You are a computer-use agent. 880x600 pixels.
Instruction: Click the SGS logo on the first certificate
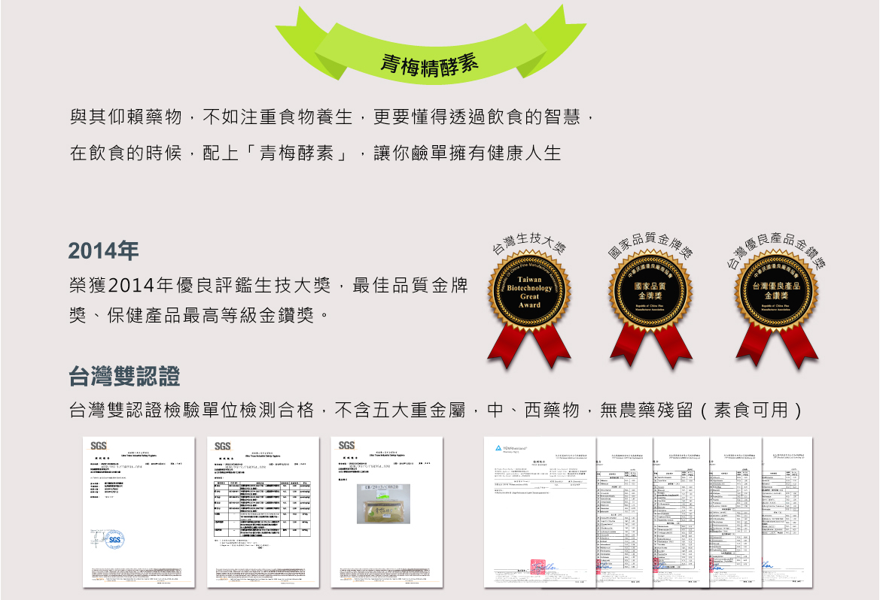point(99,446)
